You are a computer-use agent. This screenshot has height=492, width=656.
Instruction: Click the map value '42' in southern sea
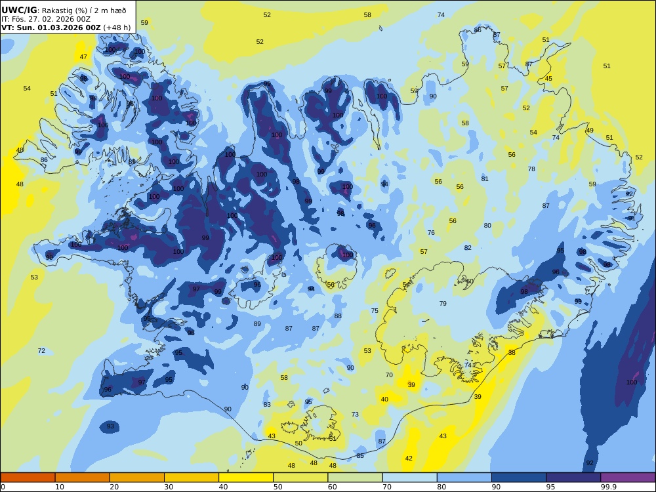[409, 459]
